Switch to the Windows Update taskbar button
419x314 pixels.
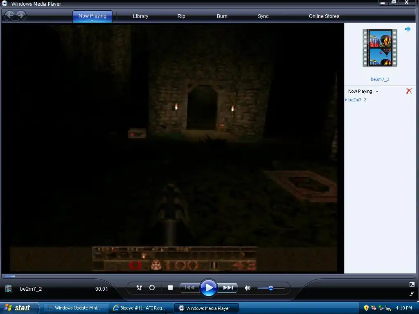75,308
